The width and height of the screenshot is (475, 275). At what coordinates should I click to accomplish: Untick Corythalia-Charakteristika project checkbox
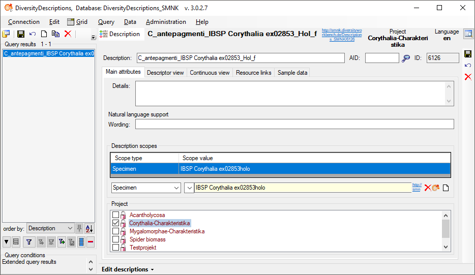coord(115,223)
